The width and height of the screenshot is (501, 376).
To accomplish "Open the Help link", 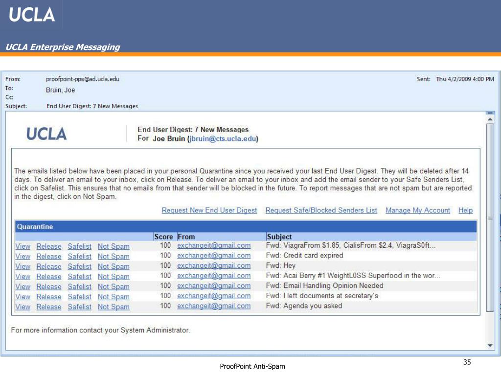I will (466, 211).
